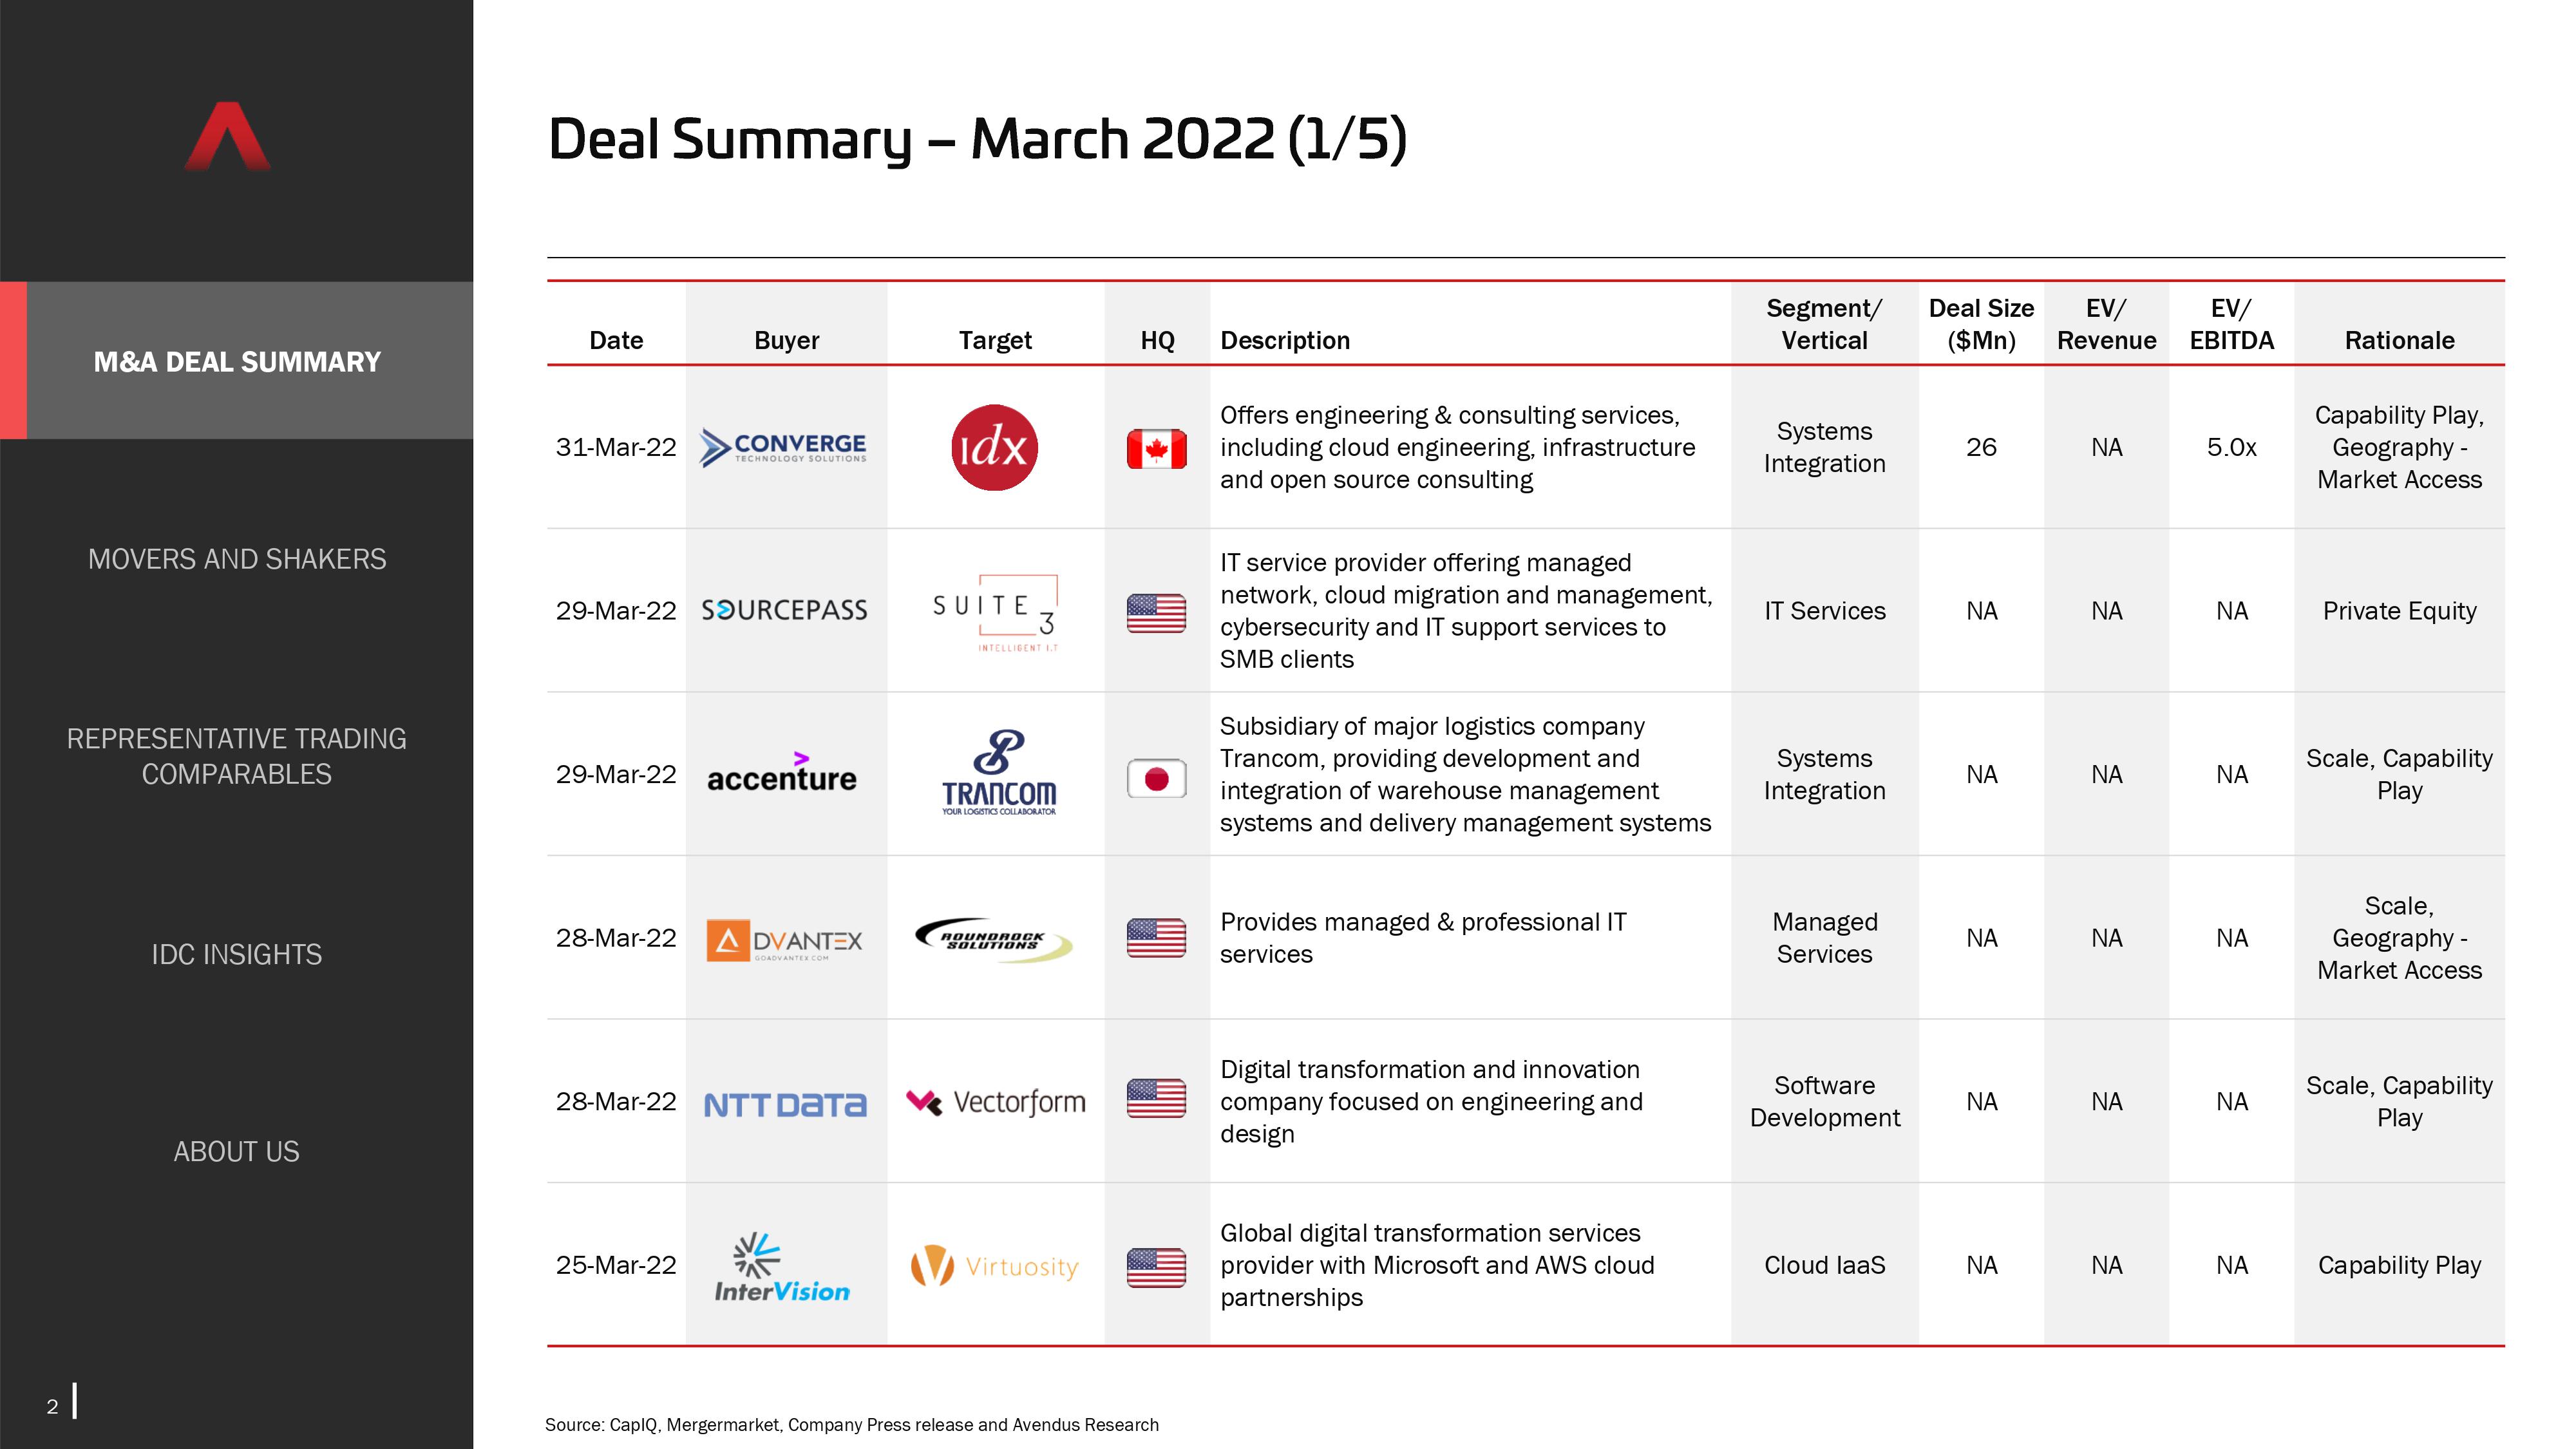The image size is (2576, 1449).
Task: Click the Deal Size ($Mn) column header
Action: [1981, 324]
